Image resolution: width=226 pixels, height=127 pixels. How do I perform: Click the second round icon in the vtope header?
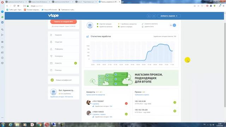point(154,16)
